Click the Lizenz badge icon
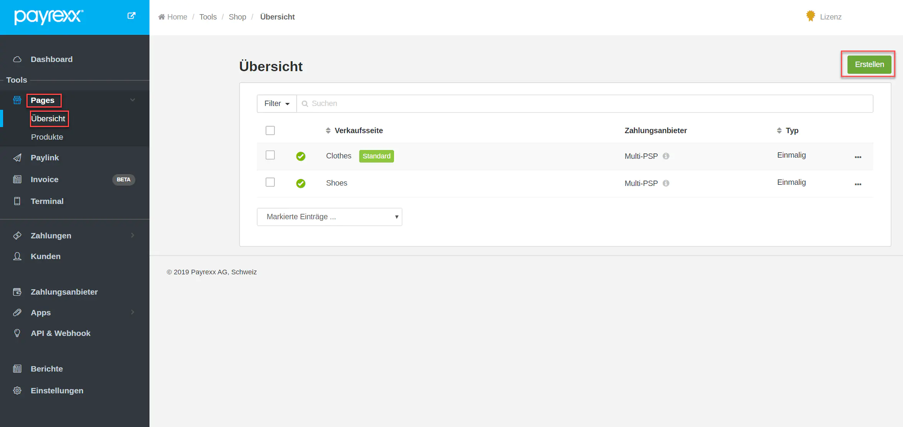Image resolution: width=903 pixels, height=427 pixels. (810, 16)
